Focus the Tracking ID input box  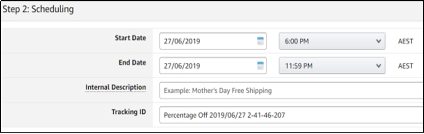pyautogui.click(x=321, y=115)
